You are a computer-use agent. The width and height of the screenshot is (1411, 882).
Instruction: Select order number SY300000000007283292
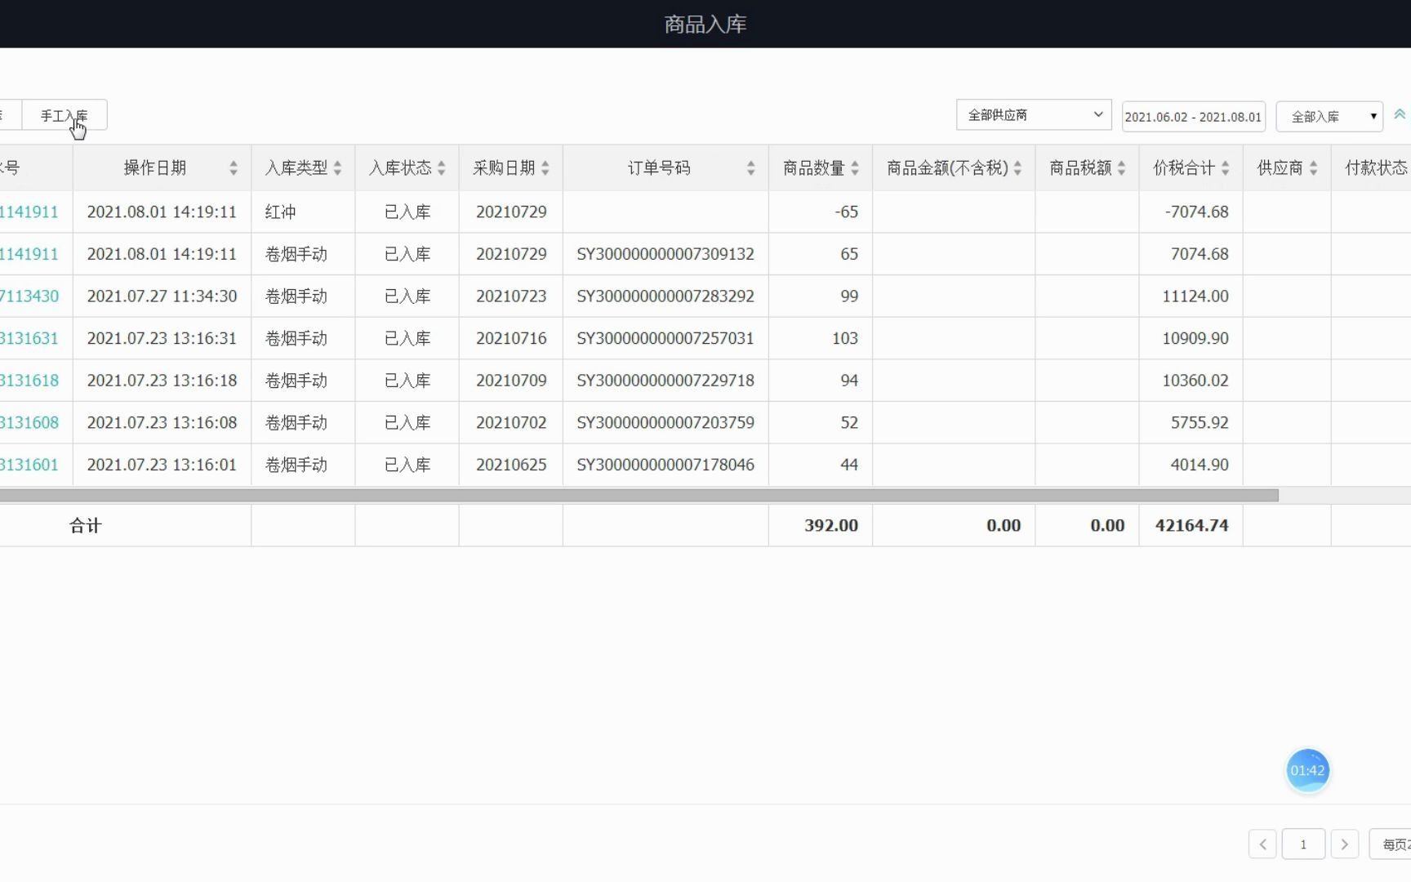coord(665,296)
